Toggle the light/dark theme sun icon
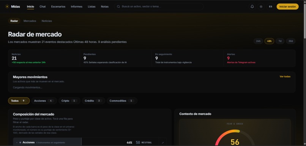 261,6
